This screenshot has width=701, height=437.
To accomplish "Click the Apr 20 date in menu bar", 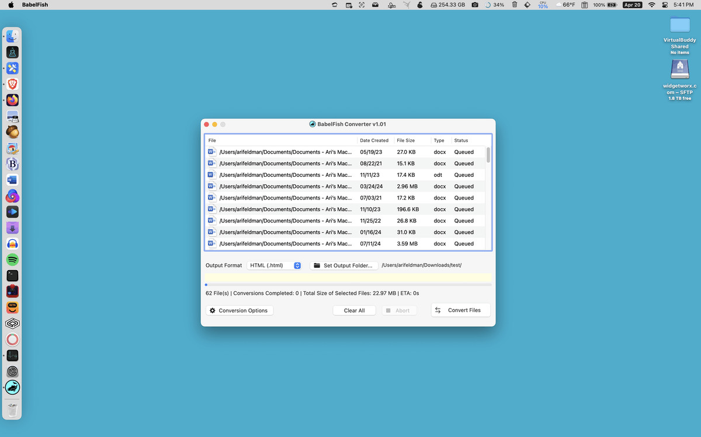I will (x=632, y=5).
